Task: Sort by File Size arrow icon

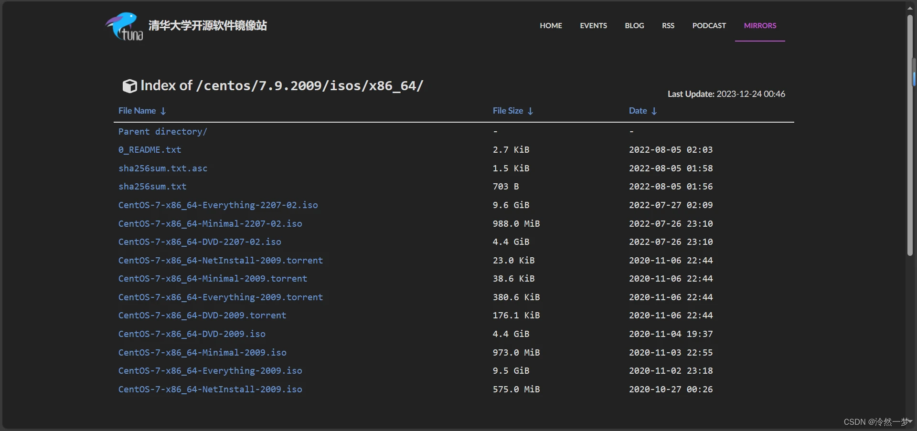Action: tap(530, 111)
